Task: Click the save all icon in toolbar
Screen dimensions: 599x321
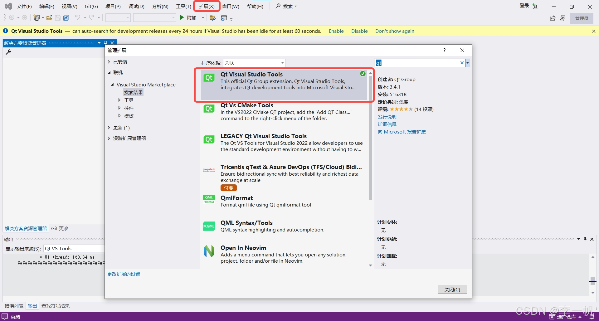Action: click(66, 18)
